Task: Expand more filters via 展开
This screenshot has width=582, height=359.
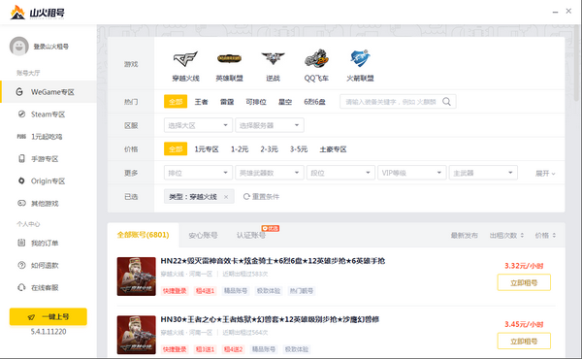Action: click(545, 174)
